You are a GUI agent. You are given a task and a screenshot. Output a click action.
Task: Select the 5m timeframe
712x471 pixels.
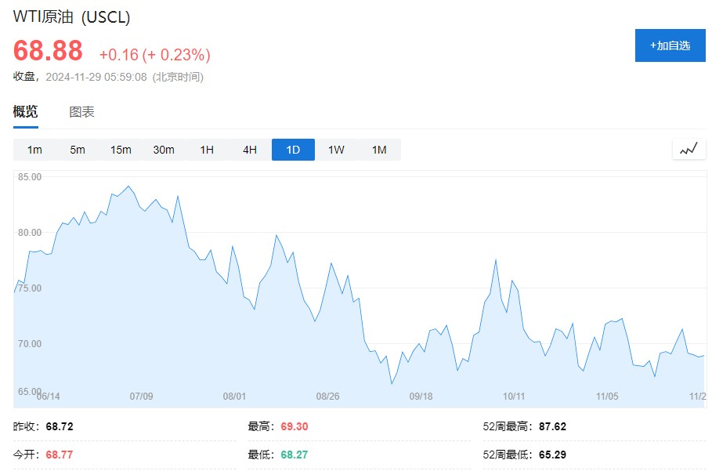tap(78, 150)
